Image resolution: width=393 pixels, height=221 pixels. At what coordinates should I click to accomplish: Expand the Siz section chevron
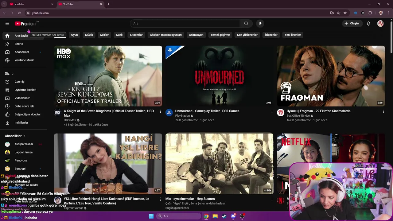tap(13, 74)
